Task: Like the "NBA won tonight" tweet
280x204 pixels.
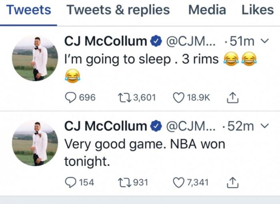Action: 179,182
